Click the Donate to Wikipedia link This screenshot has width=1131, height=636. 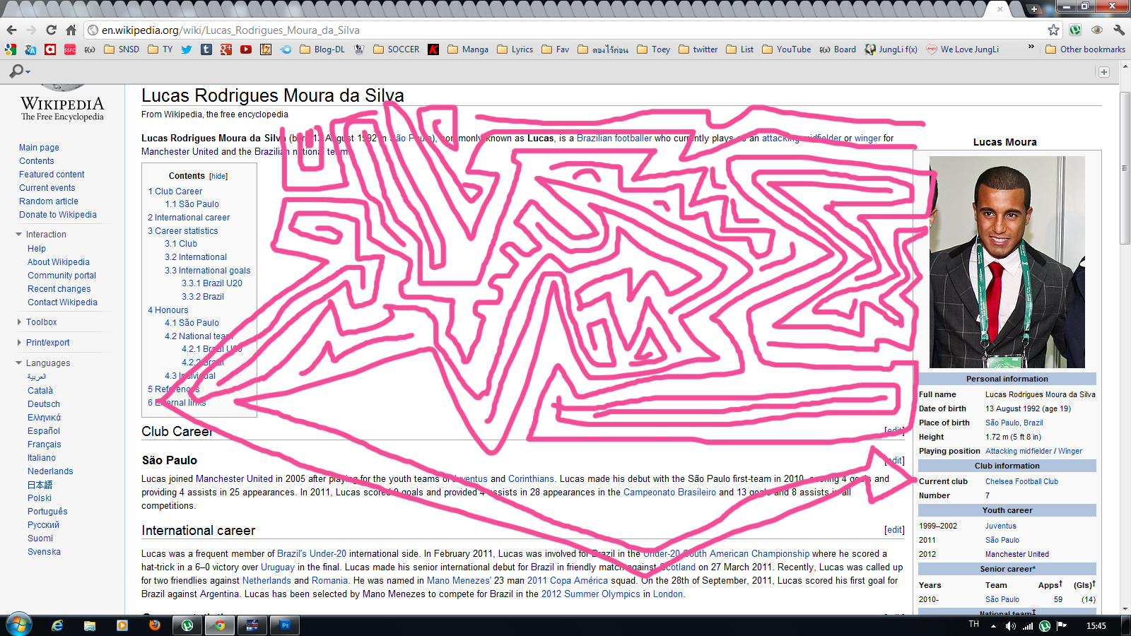(x=58, y=215)
